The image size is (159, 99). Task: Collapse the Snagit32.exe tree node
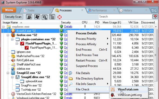(8, 73)
